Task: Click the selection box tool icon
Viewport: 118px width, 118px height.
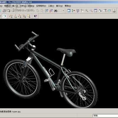Action: click(x=60, y=11)
